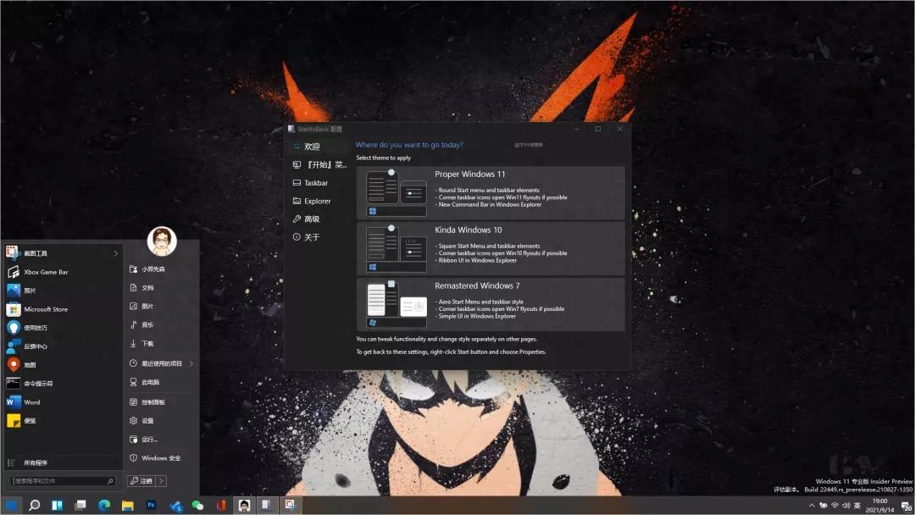915x515 pixels.
Task: Open the Explorer settings page in StartIsBack
Action: coord(317,201)
